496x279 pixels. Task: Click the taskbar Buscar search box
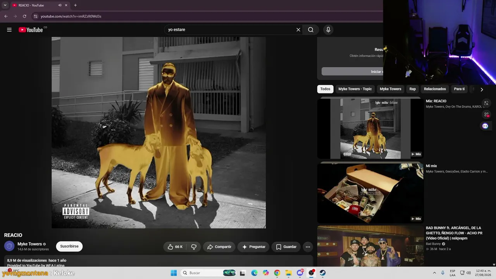[x=208, y=273]
